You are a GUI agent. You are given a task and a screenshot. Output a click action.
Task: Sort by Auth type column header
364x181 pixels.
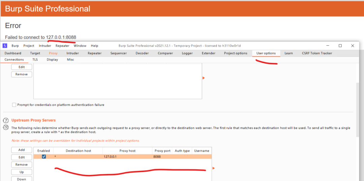click(182, 151)
